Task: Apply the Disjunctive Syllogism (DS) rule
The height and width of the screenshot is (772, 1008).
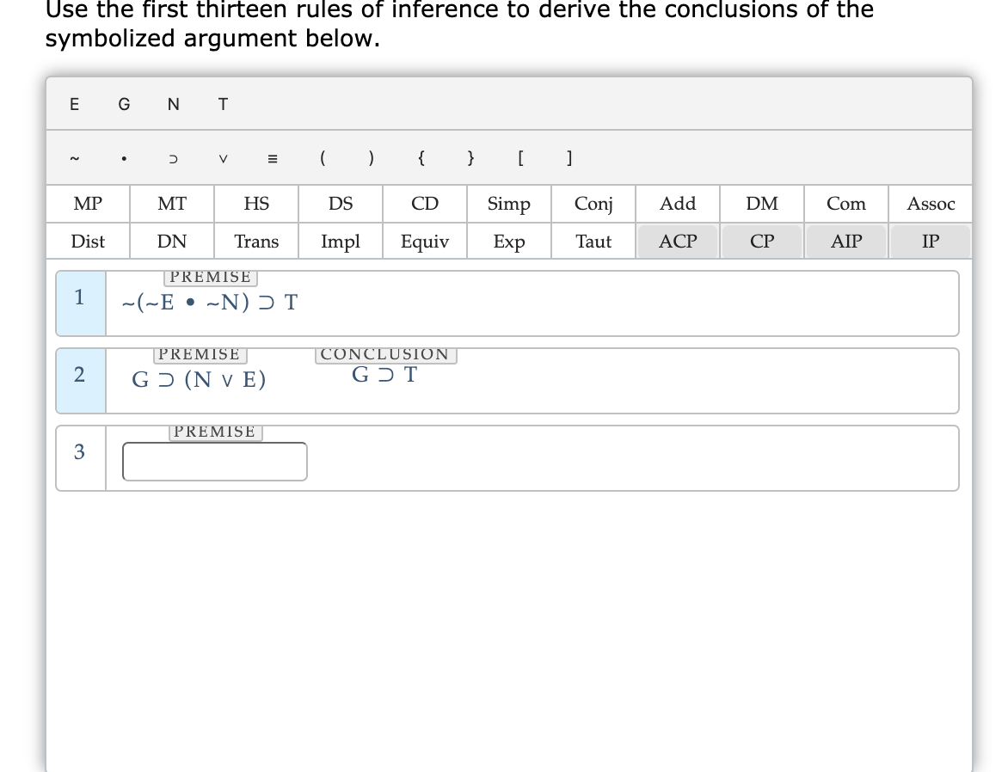Action: tap(340, 204)
